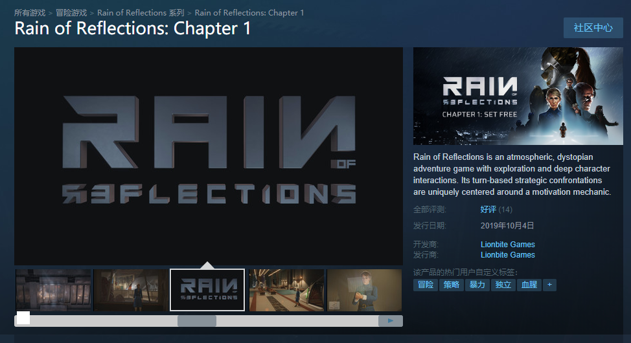Select the 策略 tag
This screenshot has height=343, width=631.
(x=451, y=285)
